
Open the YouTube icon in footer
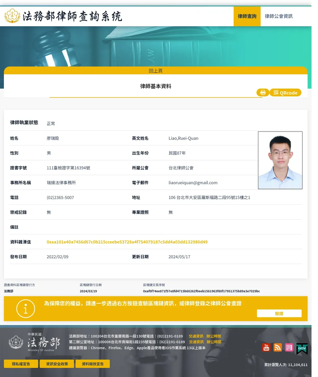click(x=266, y=347)
